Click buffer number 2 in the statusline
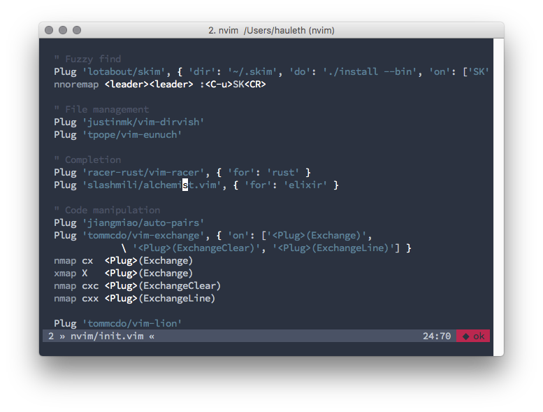 tap(51, 336)
